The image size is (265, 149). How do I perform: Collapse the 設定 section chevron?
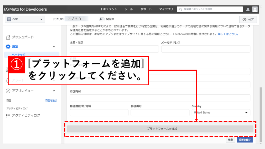click(54, 47)
